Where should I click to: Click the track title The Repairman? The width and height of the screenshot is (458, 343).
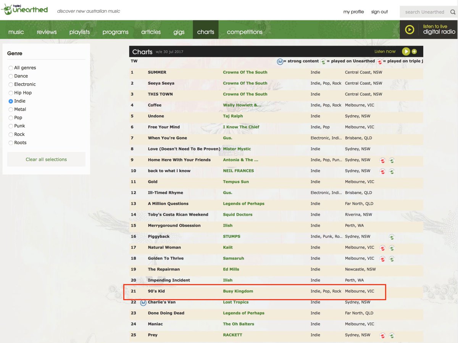point(164,269)
